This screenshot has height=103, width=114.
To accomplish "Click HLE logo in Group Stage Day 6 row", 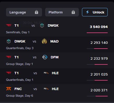I will click(x=46, y=89).
